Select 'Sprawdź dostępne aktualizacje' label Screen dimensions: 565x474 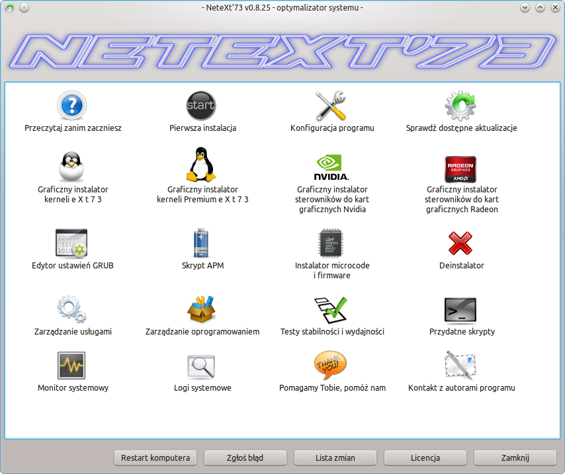pyautogui.click(x=462, y=128)
